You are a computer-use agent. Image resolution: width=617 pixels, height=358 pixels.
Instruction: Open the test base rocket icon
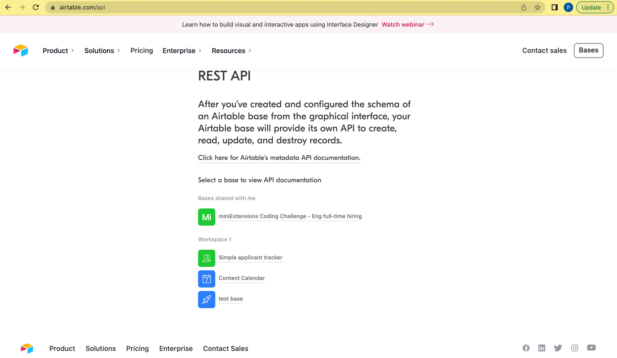tap(207, 299)
